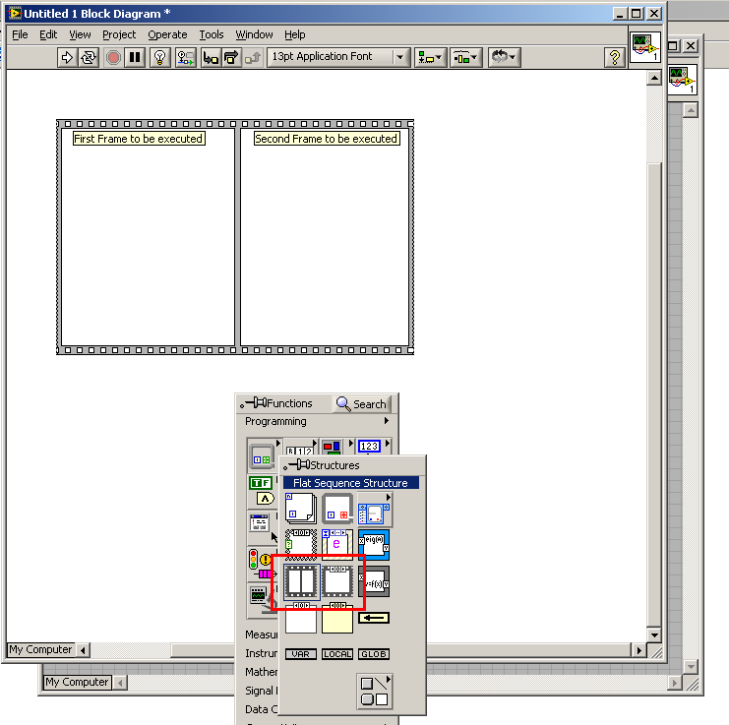This screenshot has height=725, width=729.
Task: Click the Measurement I/O palette category
Action: coord(262,634)
